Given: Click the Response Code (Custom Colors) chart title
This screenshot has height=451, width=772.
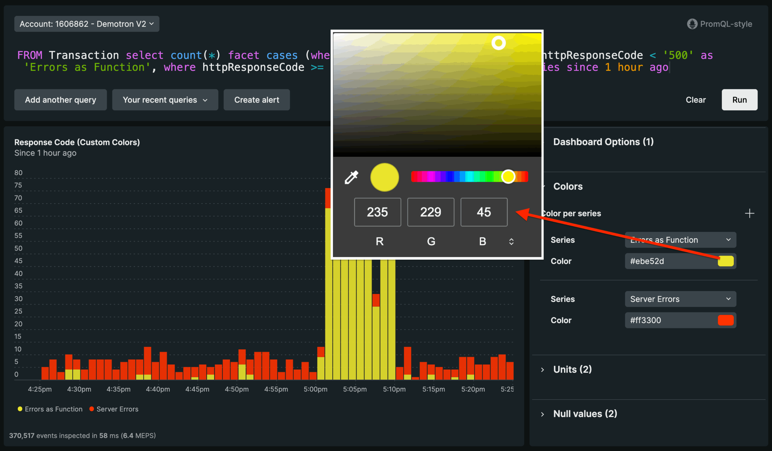Looking at the screenshot, I should (77, 142).
